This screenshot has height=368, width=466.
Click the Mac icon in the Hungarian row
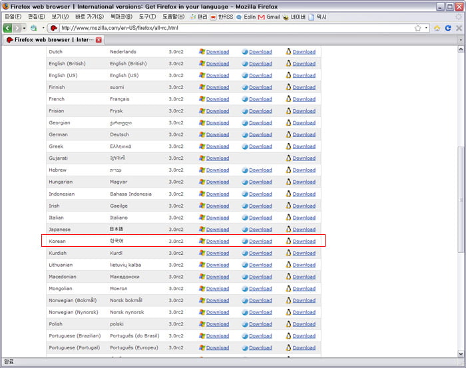(x=245, y=182)
